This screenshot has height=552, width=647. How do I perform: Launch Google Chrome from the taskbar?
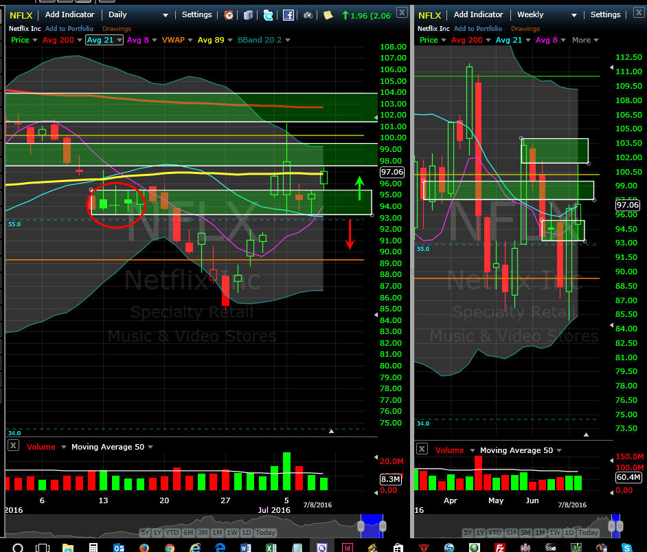pos(170,547)
